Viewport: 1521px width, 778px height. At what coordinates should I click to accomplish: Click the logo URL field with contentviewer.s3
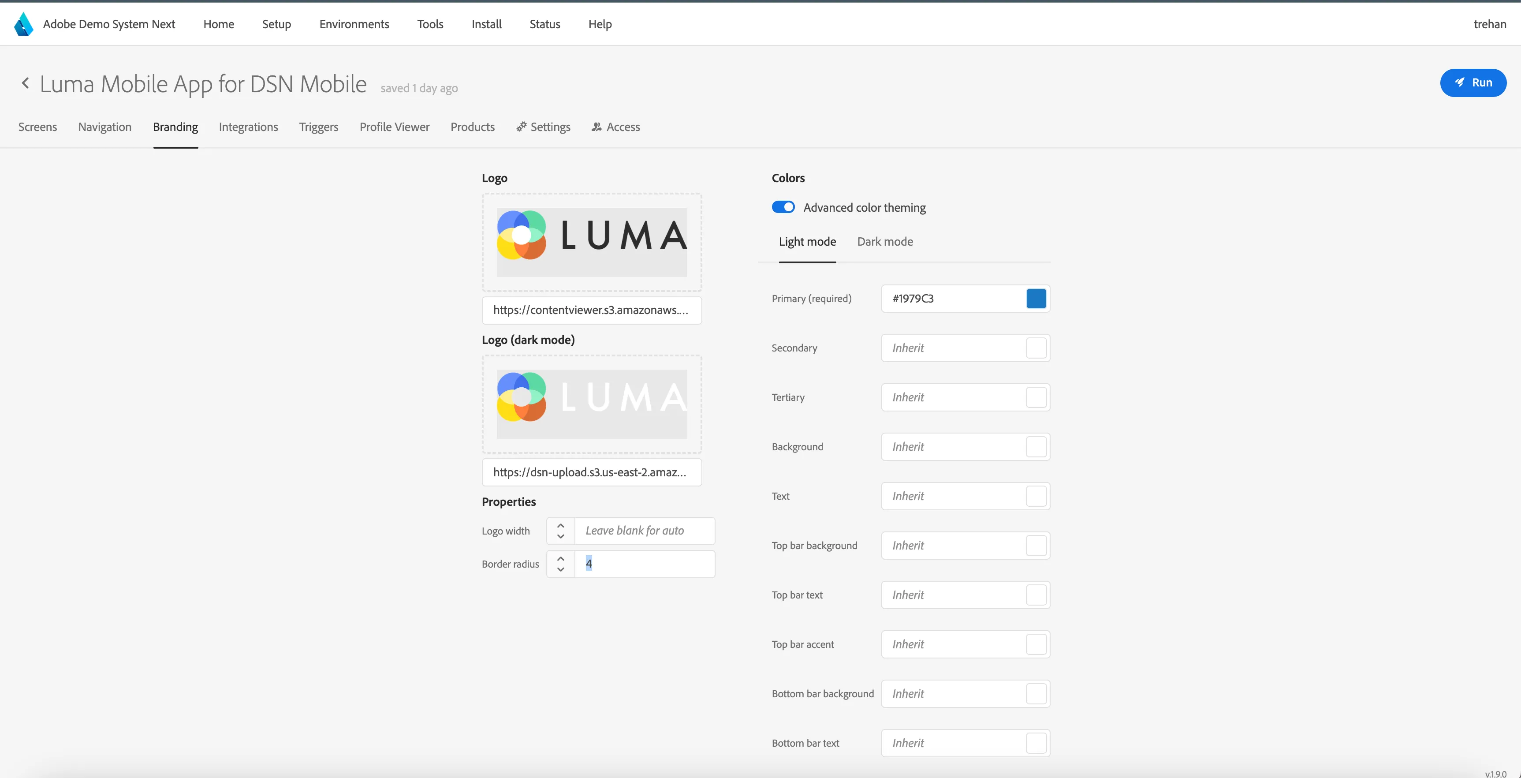pos(592,310)
